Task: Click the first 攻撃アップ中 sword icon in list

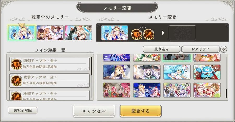Action: (x=16, y=81)
